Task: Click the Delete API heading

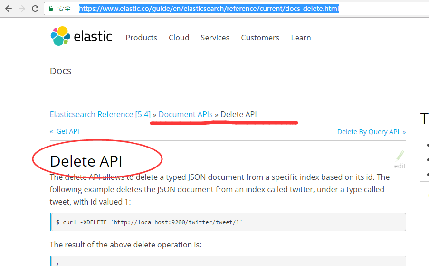Action: tap(86, 161)
